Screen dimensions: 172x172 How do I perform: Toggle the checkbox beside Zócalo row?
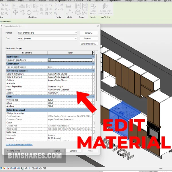(93, 93)
